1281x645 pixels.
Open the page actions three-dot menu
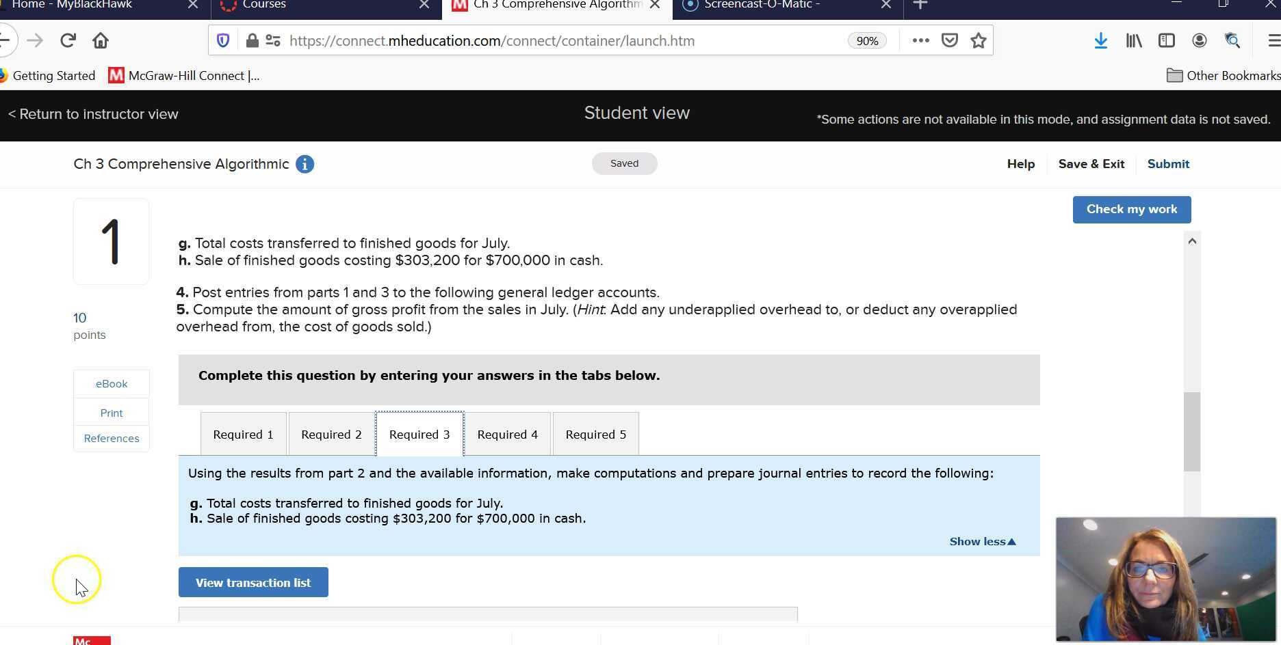pos(920,40)
